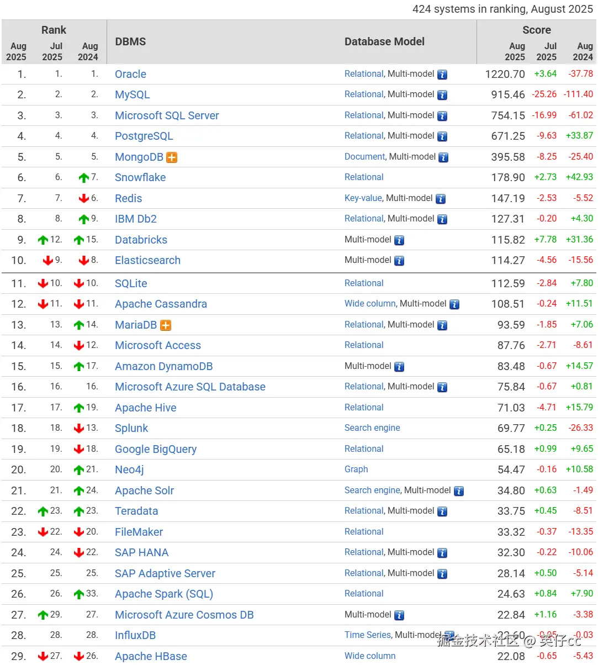This screenshot has width=598, height=665.
Task: Click the info icon in the Databricks row
Action: [x=399, y=240]
